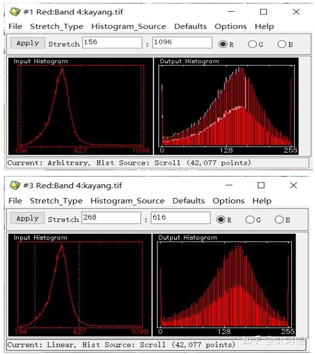The width and height of the screenshot is (315, 354).
Task: Click ENVI app icon in #3 window title
Action: (x=15, y=185)
